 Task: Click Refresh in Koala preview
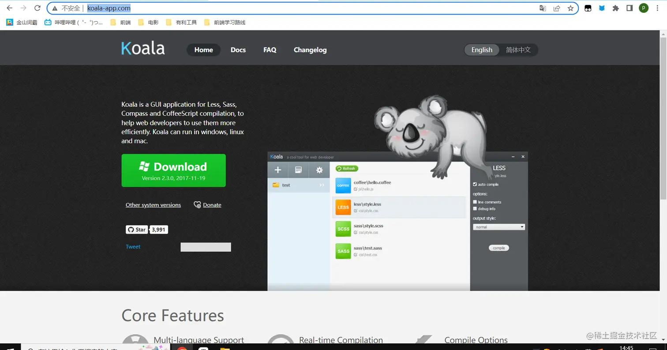347,169
